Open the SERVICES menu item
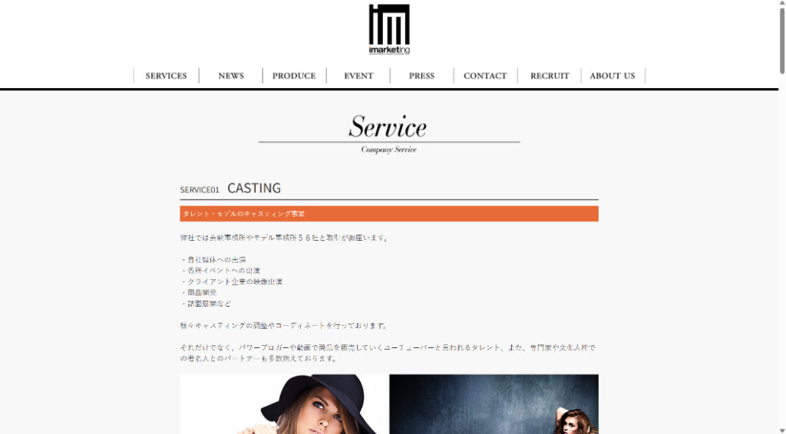Image resolution: width=786 pixels, height=434 pixels. (167, 76)
